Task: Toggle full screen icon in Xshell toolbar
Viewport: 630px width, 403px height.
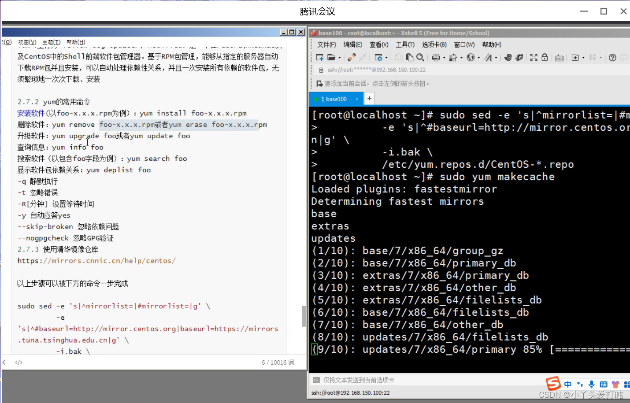Action: coord(534,57)
